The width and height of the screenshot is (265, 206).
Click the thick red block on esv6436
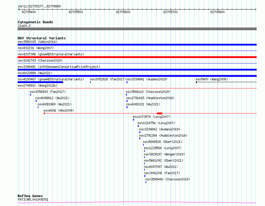pyautogui.click(x=160, y=113)
